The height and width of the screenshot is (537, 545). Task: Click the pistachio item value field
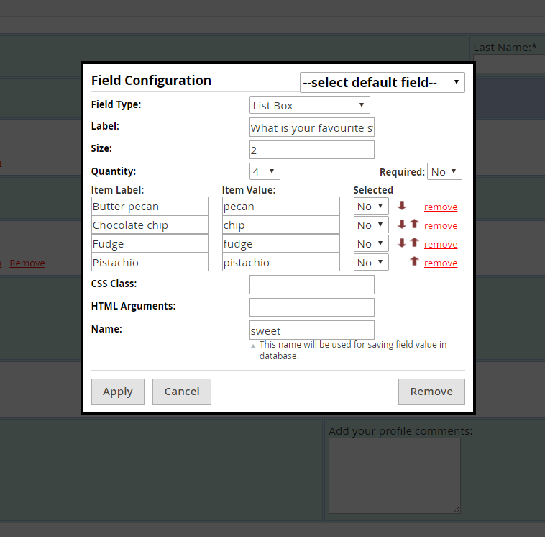click(x=281, y=262)
